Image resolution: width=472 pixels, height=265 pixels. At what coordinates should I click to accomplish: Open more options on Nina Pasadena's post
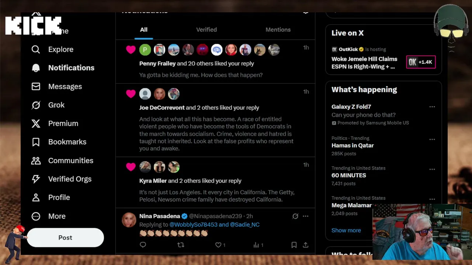click(306, 216)
